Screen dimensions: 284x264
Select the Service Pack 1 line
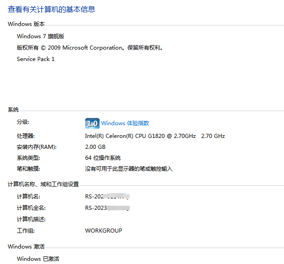coord(35,59)
